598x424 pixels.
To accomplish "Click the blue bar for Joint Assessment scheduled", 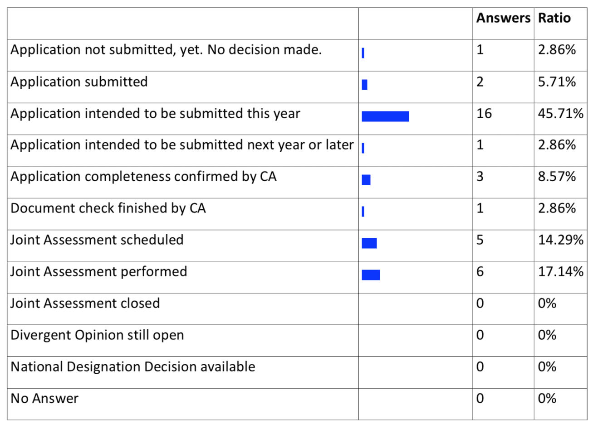I will [x=369, y=243].
